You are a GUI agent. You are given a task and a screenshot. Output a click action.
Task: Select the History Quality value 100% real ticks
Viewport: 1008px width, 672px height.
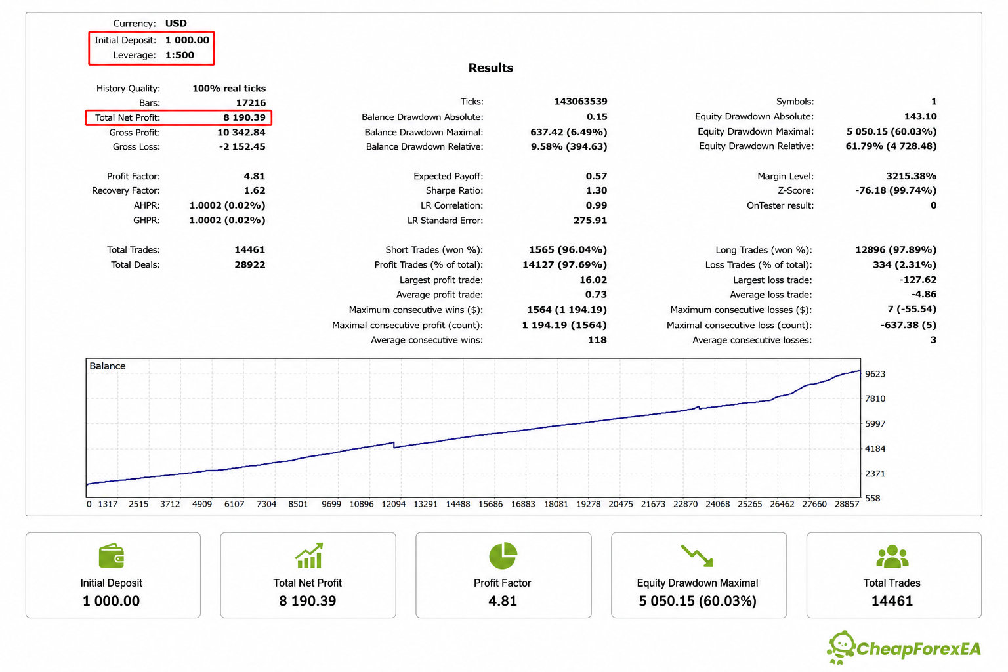(229, 88)
